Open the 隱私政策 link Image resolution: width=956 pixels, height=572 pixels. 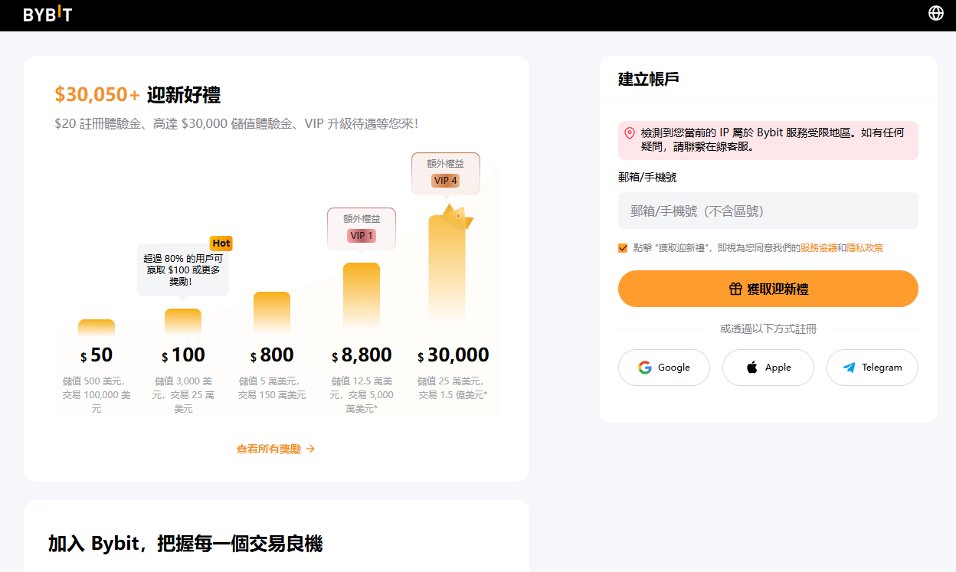coord(865,248)
